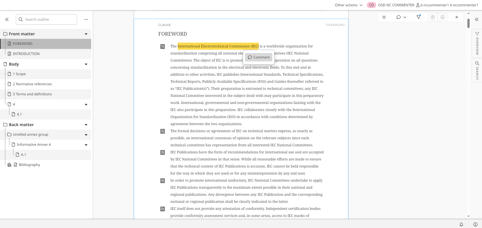Image resolution: width=482 pixels, height=228 pixels.
Task: Click document vertical scrollbar thumb
Action: [x=468, y=23]
